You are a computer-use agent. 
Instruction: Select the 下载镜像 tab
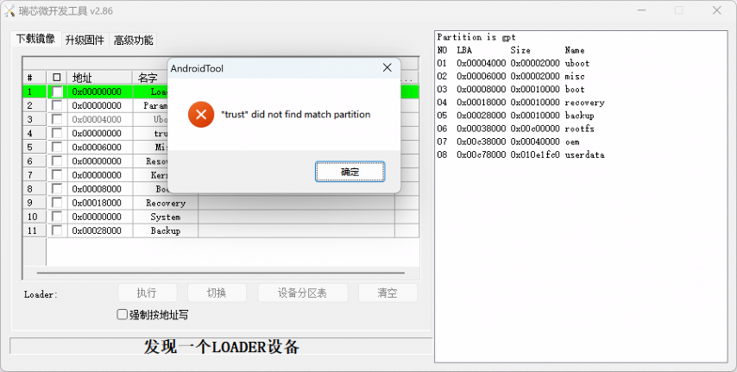tap(35, 39)
